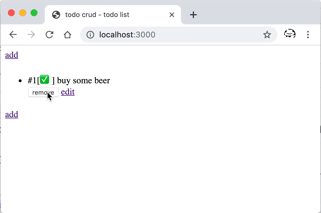The width and height of the screenshot is (321, 213).
Task: Click the browser back arrow
Action: pos(13,35)
